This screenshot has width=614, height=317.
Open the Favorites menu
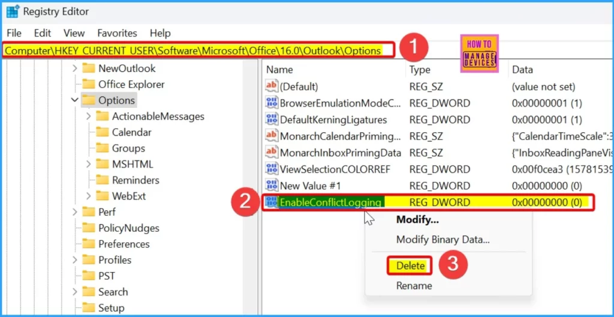[x=117, y=33]
